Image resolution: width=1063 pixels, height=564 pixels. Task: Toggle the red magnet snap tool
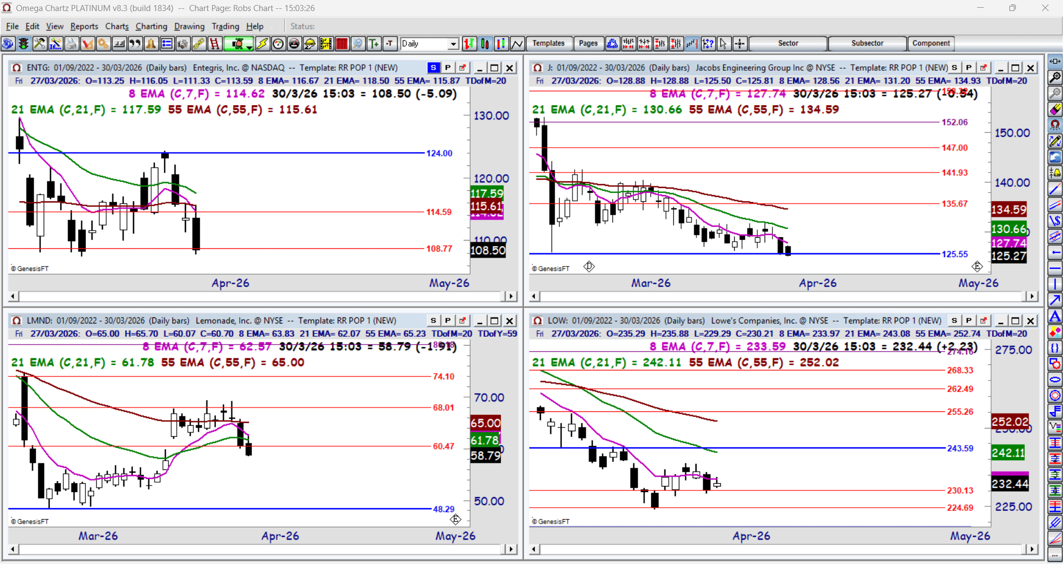(1055, 125)
